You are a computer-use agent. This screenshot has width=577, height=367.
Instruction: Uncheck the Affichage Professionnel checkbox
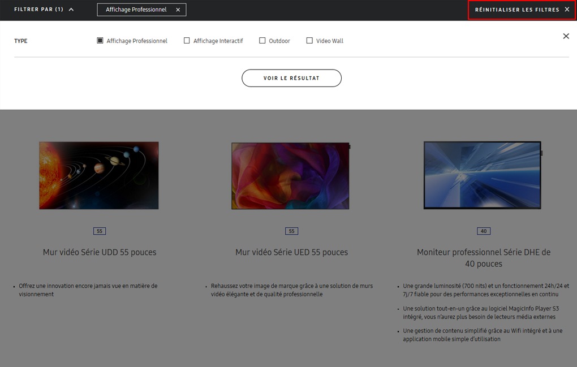pyautogui.click(x=100, y=41)
